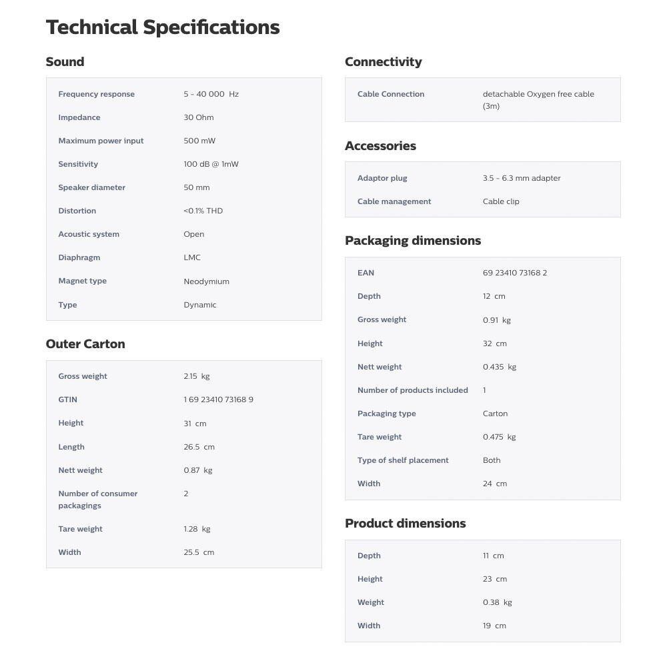Viewport: 667px width, 667px height.
Task: Click the Frequency response value 5 - 40 000 Hz
Action: (211, 94)
